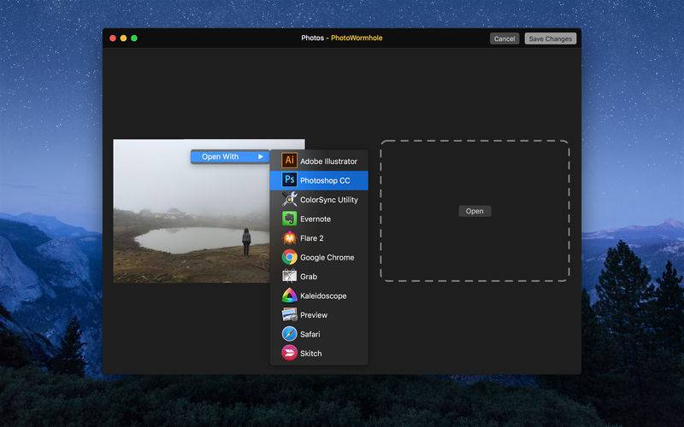684x427 pixels.
Task: Choose Photoshop CC from the submenu
Action: click(x=319, y=180)
